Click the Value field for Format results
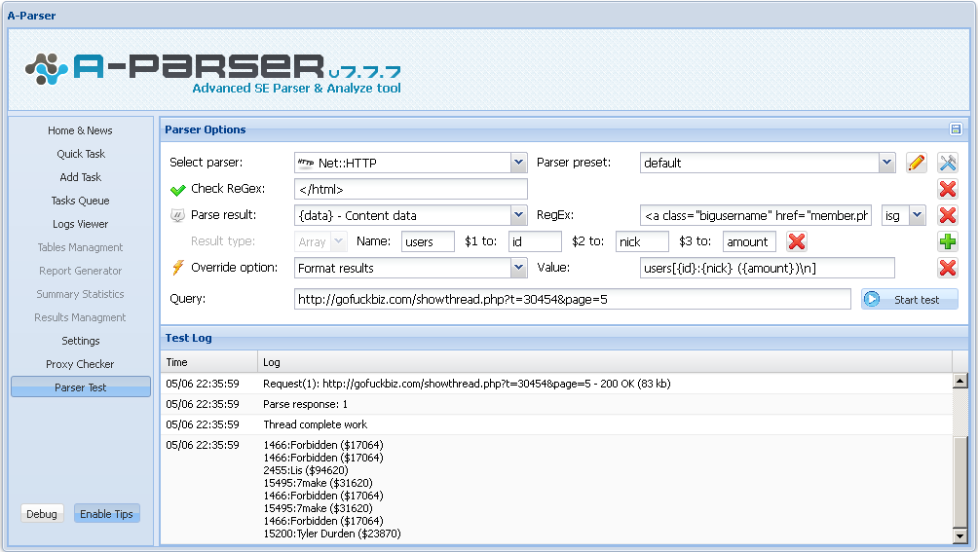This screenshot has height=552, width=978. (768, 268)
